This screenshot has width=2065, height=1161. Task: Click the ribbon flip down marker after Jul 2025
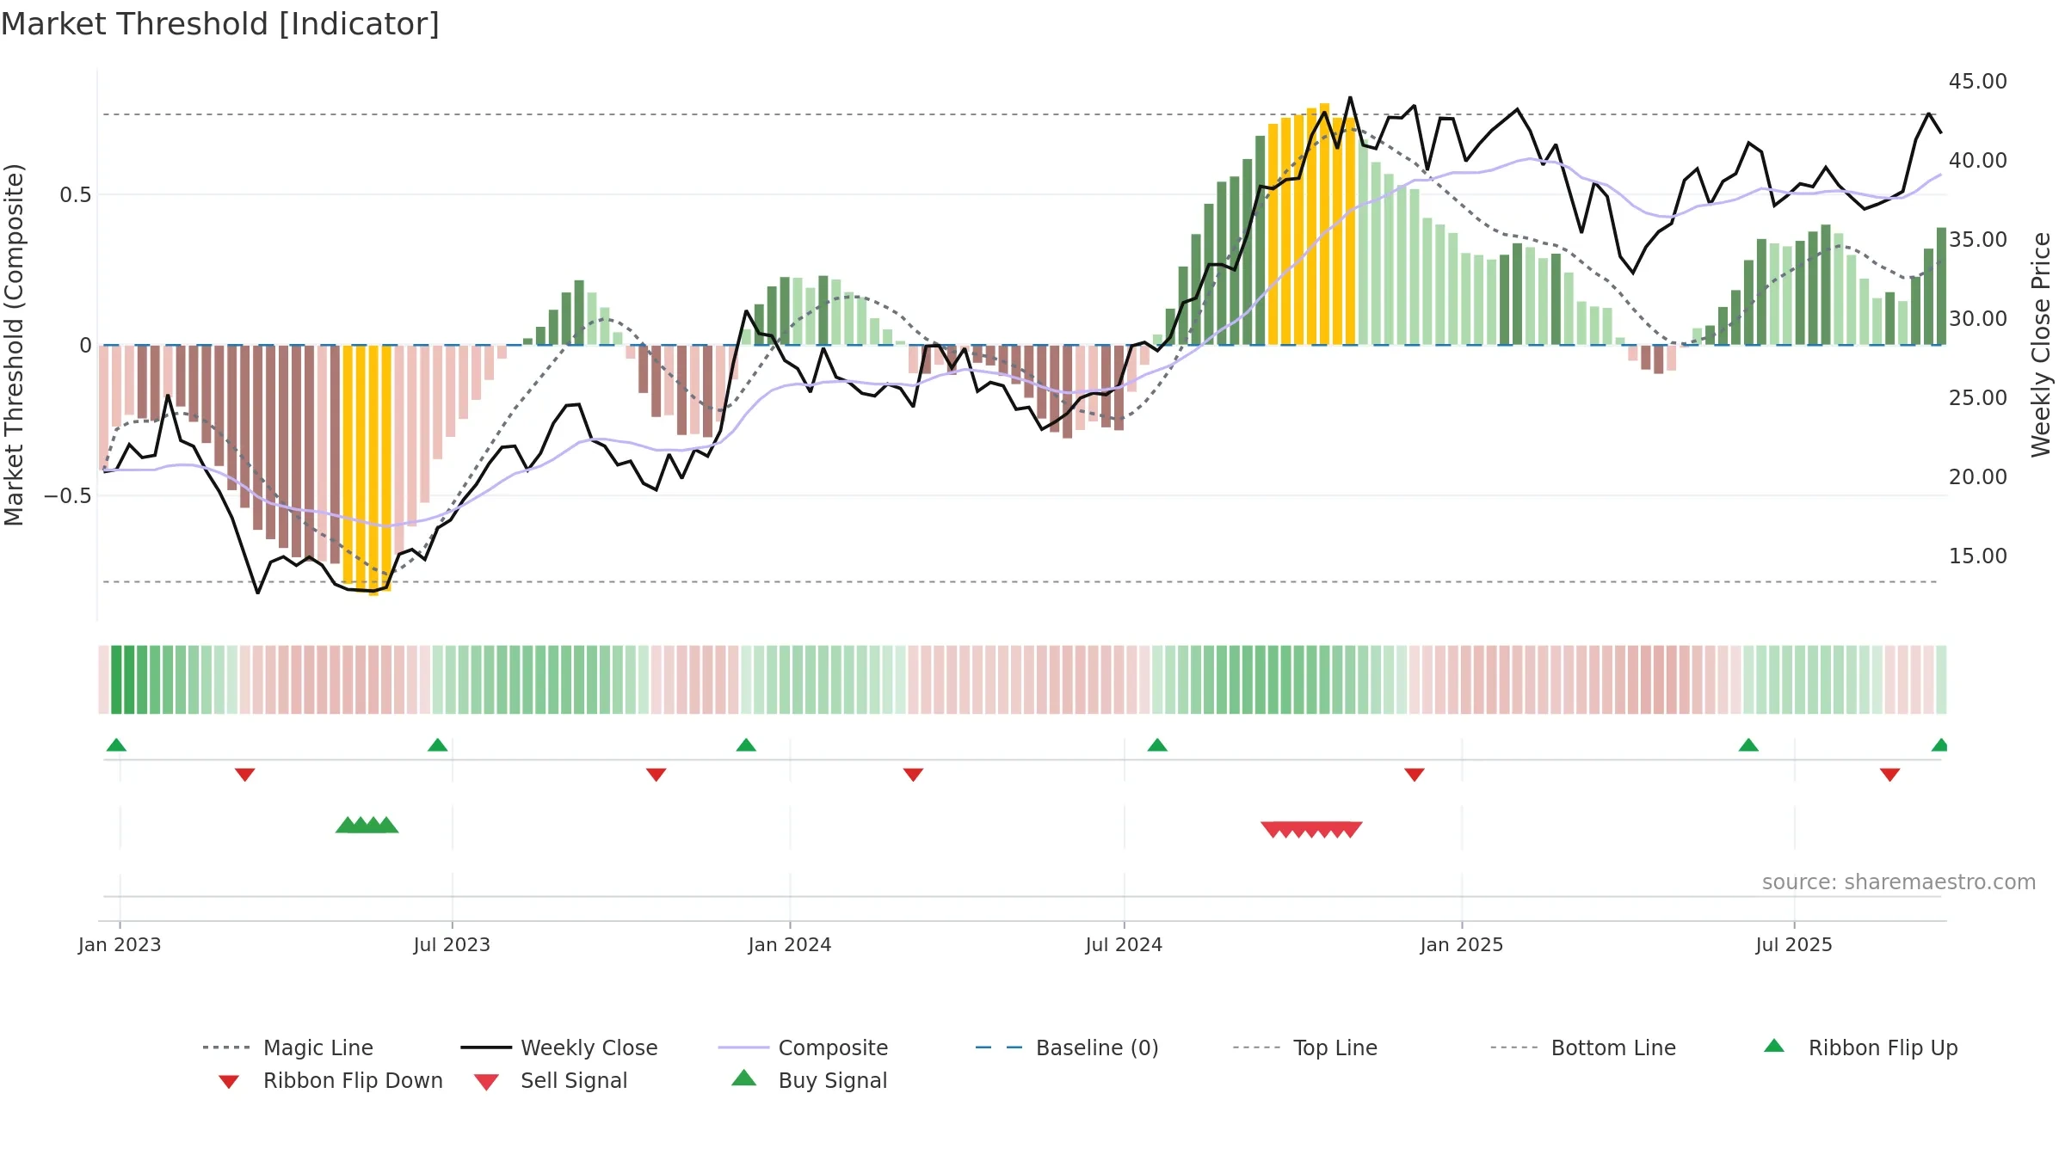[x=1889, y=775]
